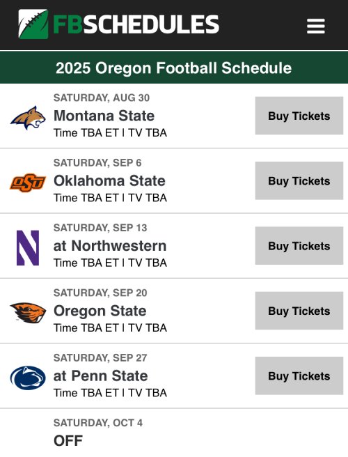Open the at Northwestern game link
Image resolution: width=348 pixels, height=457 pixels.
(x=110, y=246)
